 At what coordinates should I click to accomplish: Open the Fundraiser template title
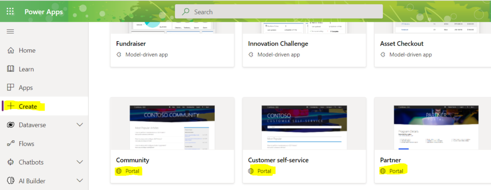(131, 44)
